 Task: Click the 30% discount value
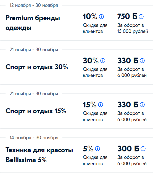[x=91, y=60]
